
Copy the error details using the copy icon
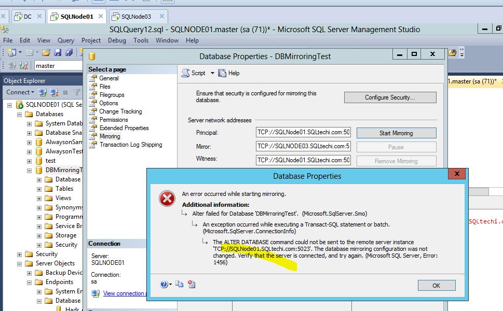(179, 284)
